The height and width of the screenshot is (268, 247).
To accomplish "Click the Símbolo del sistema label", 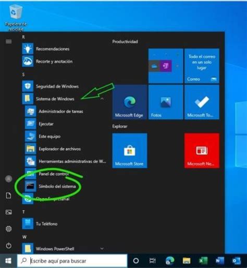I will 57,186.
